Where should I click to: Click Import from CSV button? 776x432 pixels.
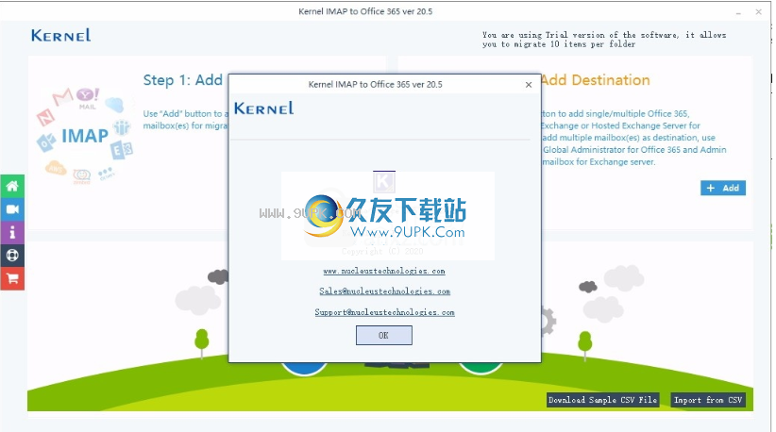click(708, 400)
